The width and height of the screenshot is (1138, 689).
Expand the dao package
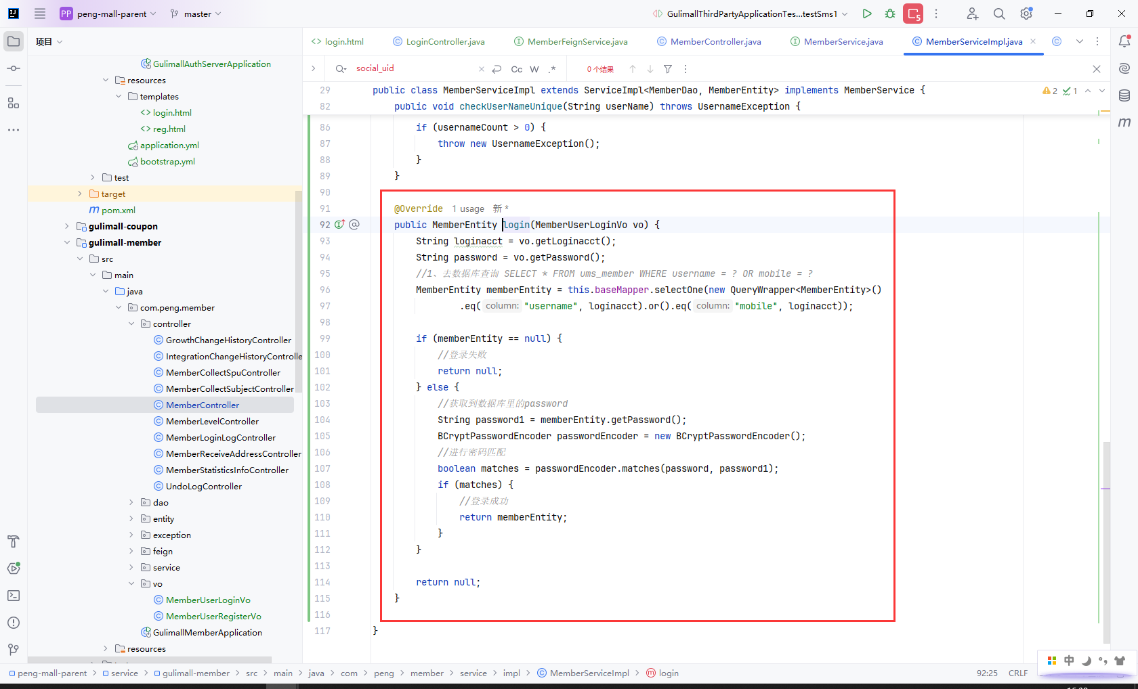pos(131,502)
